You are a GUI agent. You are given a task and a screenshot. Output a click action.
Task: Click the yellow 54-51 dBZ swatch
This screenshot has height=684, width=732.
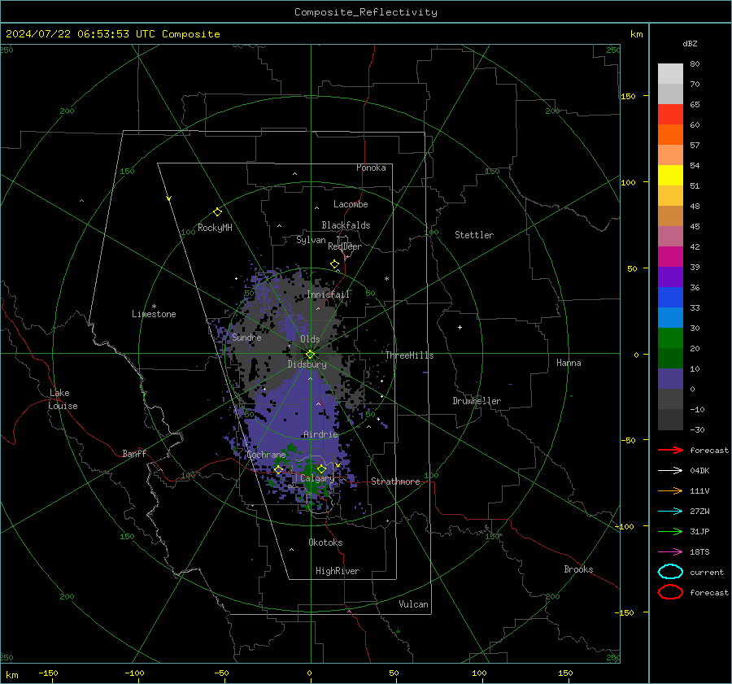click(670, 176)
